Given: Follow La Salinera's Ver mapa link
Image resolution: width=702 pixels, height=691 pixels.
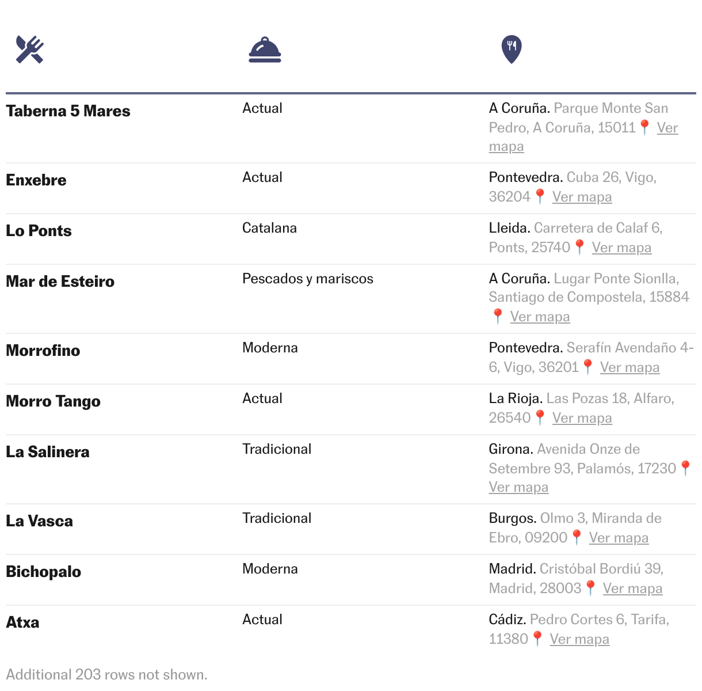Looking at the screenshot, I should point(518,487).
